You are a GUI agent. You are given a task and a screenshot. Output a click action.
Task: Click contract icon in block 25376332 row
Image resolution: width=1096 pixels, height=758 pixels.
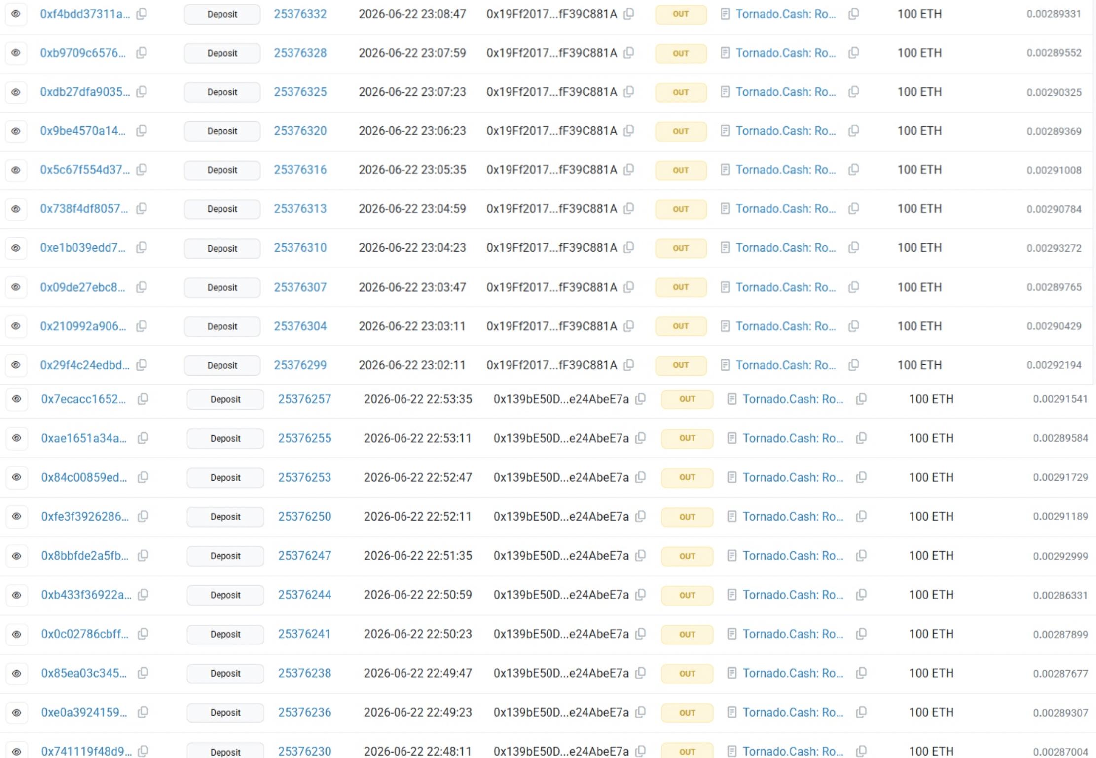pyautogui.click(x=725, y=14)
